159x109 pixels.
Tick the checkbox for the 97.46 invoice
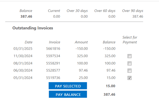pos(130,71)
